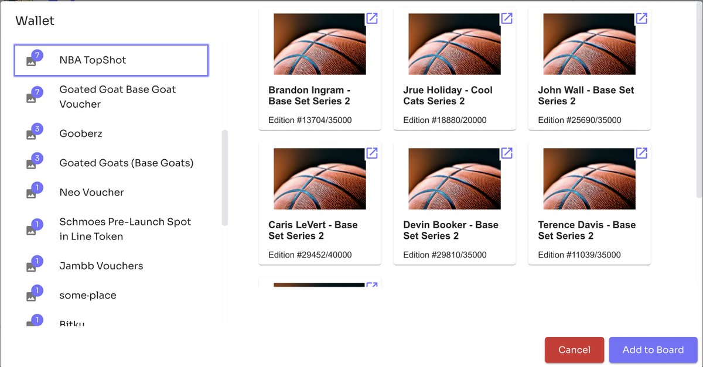This screenshot has height=367, width=703.
Task: Click title Devin Booker - Base Set Series 2
Action: pyautogui.click(x=451, y=230)
